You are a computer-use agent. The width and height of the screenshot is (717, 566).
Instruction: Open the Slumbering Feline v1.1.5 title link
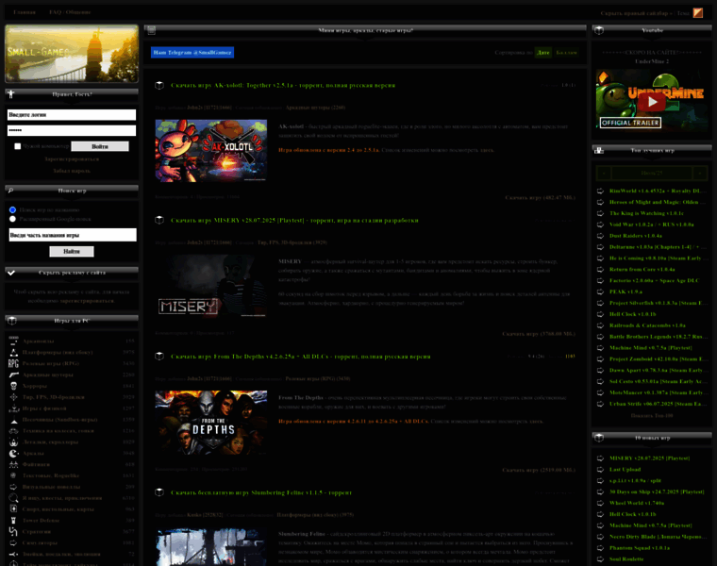[261, 492]
